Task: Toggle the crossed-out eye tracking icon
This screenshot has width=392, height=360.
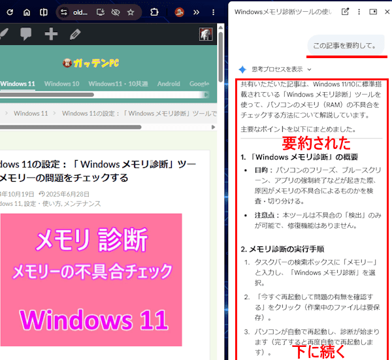Action: coord(116,12)
